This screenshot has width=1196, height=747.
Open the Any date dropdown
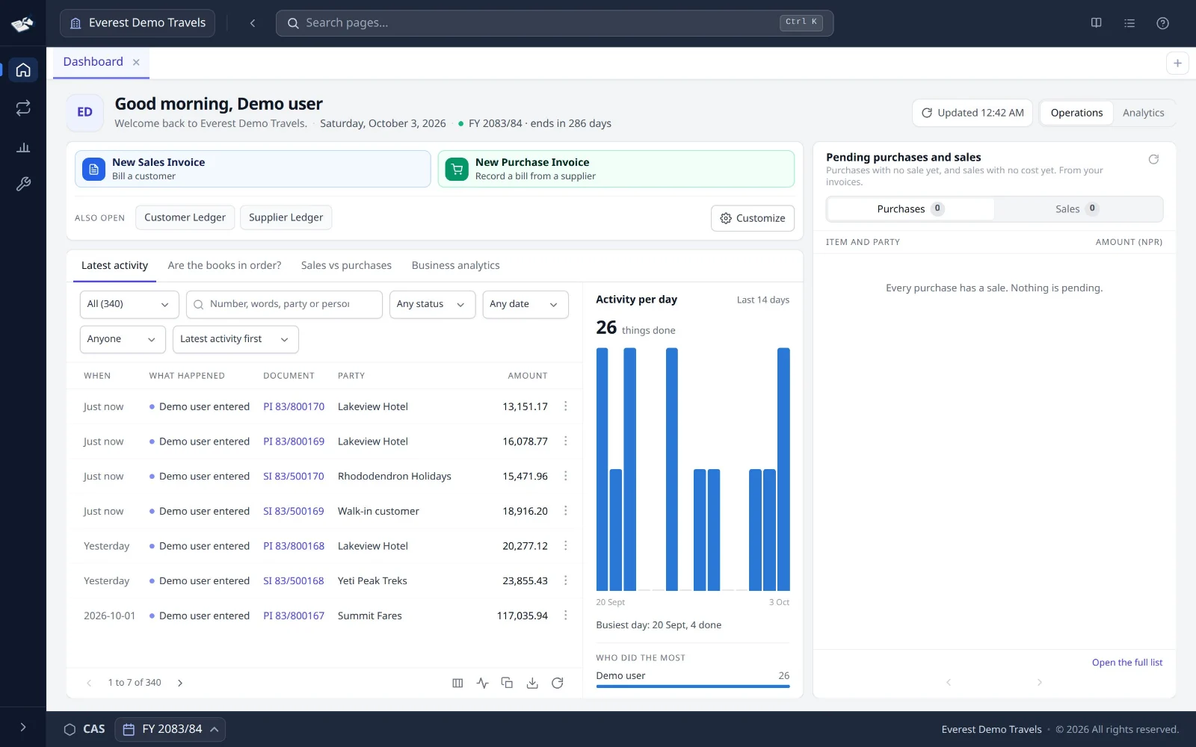tap(525, 305)
